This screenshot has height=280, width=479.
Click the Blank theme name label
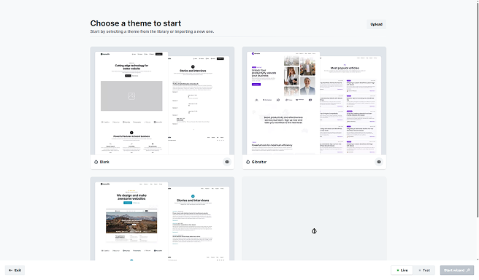104,162
